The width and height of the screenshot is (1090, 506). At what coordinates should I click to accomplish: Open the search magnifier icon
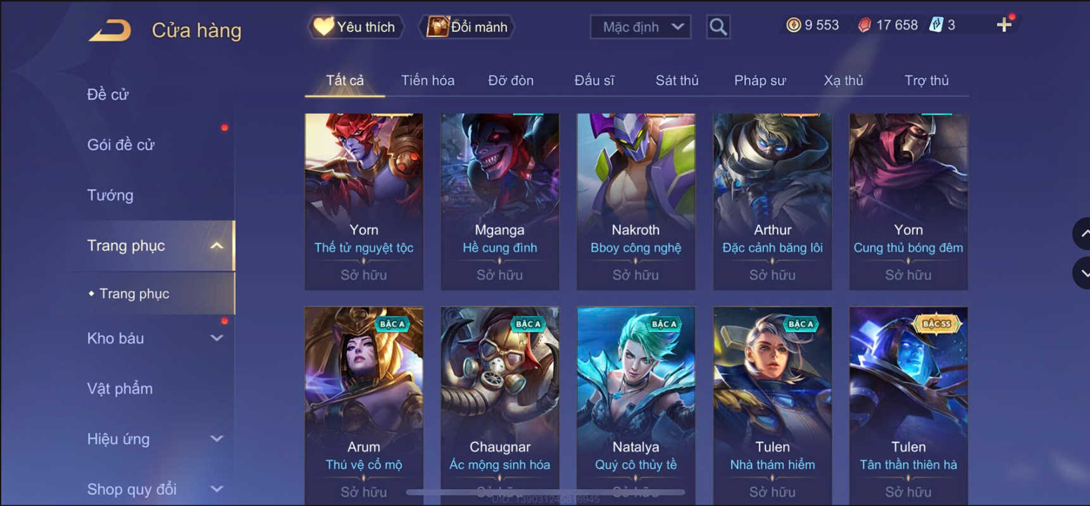click(x=718, y=27)
